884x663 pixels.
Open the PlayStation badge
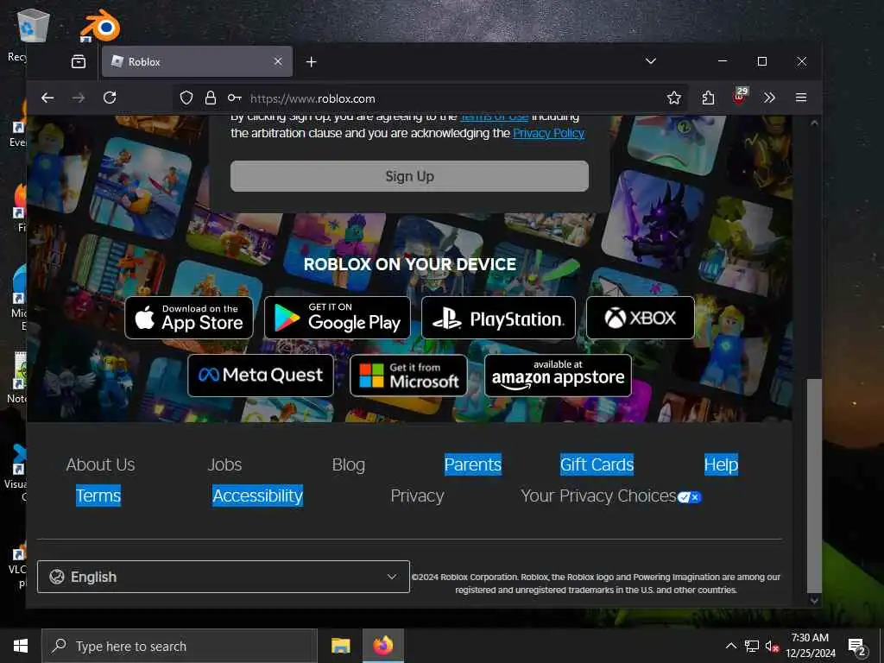click(498, 318)
